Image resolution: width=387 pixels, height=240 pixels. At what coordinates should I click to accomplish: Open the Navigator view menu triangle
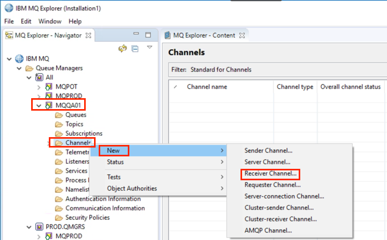coord(150,47)
